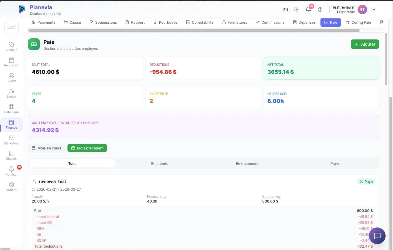Open the help question mark icon
Image resolution: width=393 pixels, height=250 pixels.
tap(320, 9)
